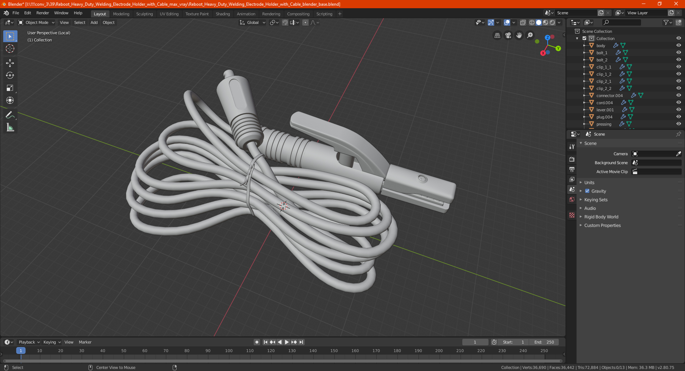Viewport: 685px width, 371px height.
Task: Select the connector.004 object in outliner
Action: (x=609, y=96)
